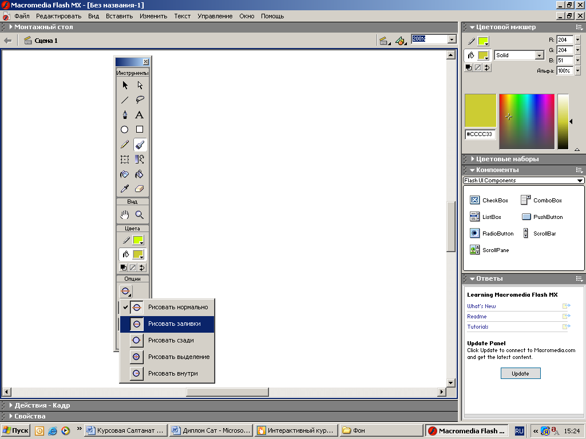The width and height of the screenshot is (586, 439).
Task: Select the Arrow selection tool
Action: [x=125, y=85]
